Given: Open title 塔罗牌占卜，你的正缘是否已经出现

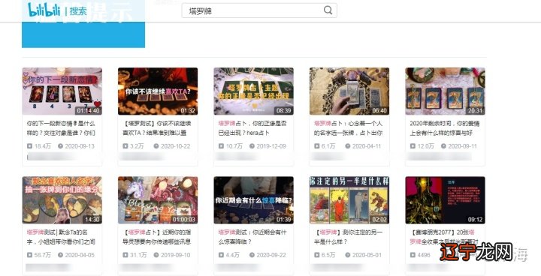Looking at the screenshot, I should (x=252, y=127).
